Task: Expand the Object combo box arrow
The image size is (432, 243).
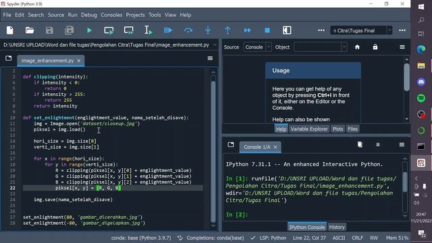Action: (x=344, y=47)
